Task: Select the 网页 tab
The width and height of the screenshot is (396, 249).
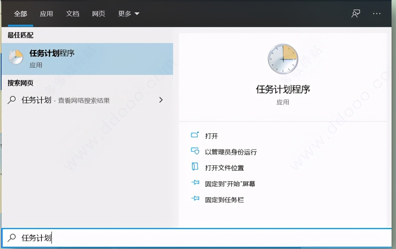Action: tap(98, 13)
